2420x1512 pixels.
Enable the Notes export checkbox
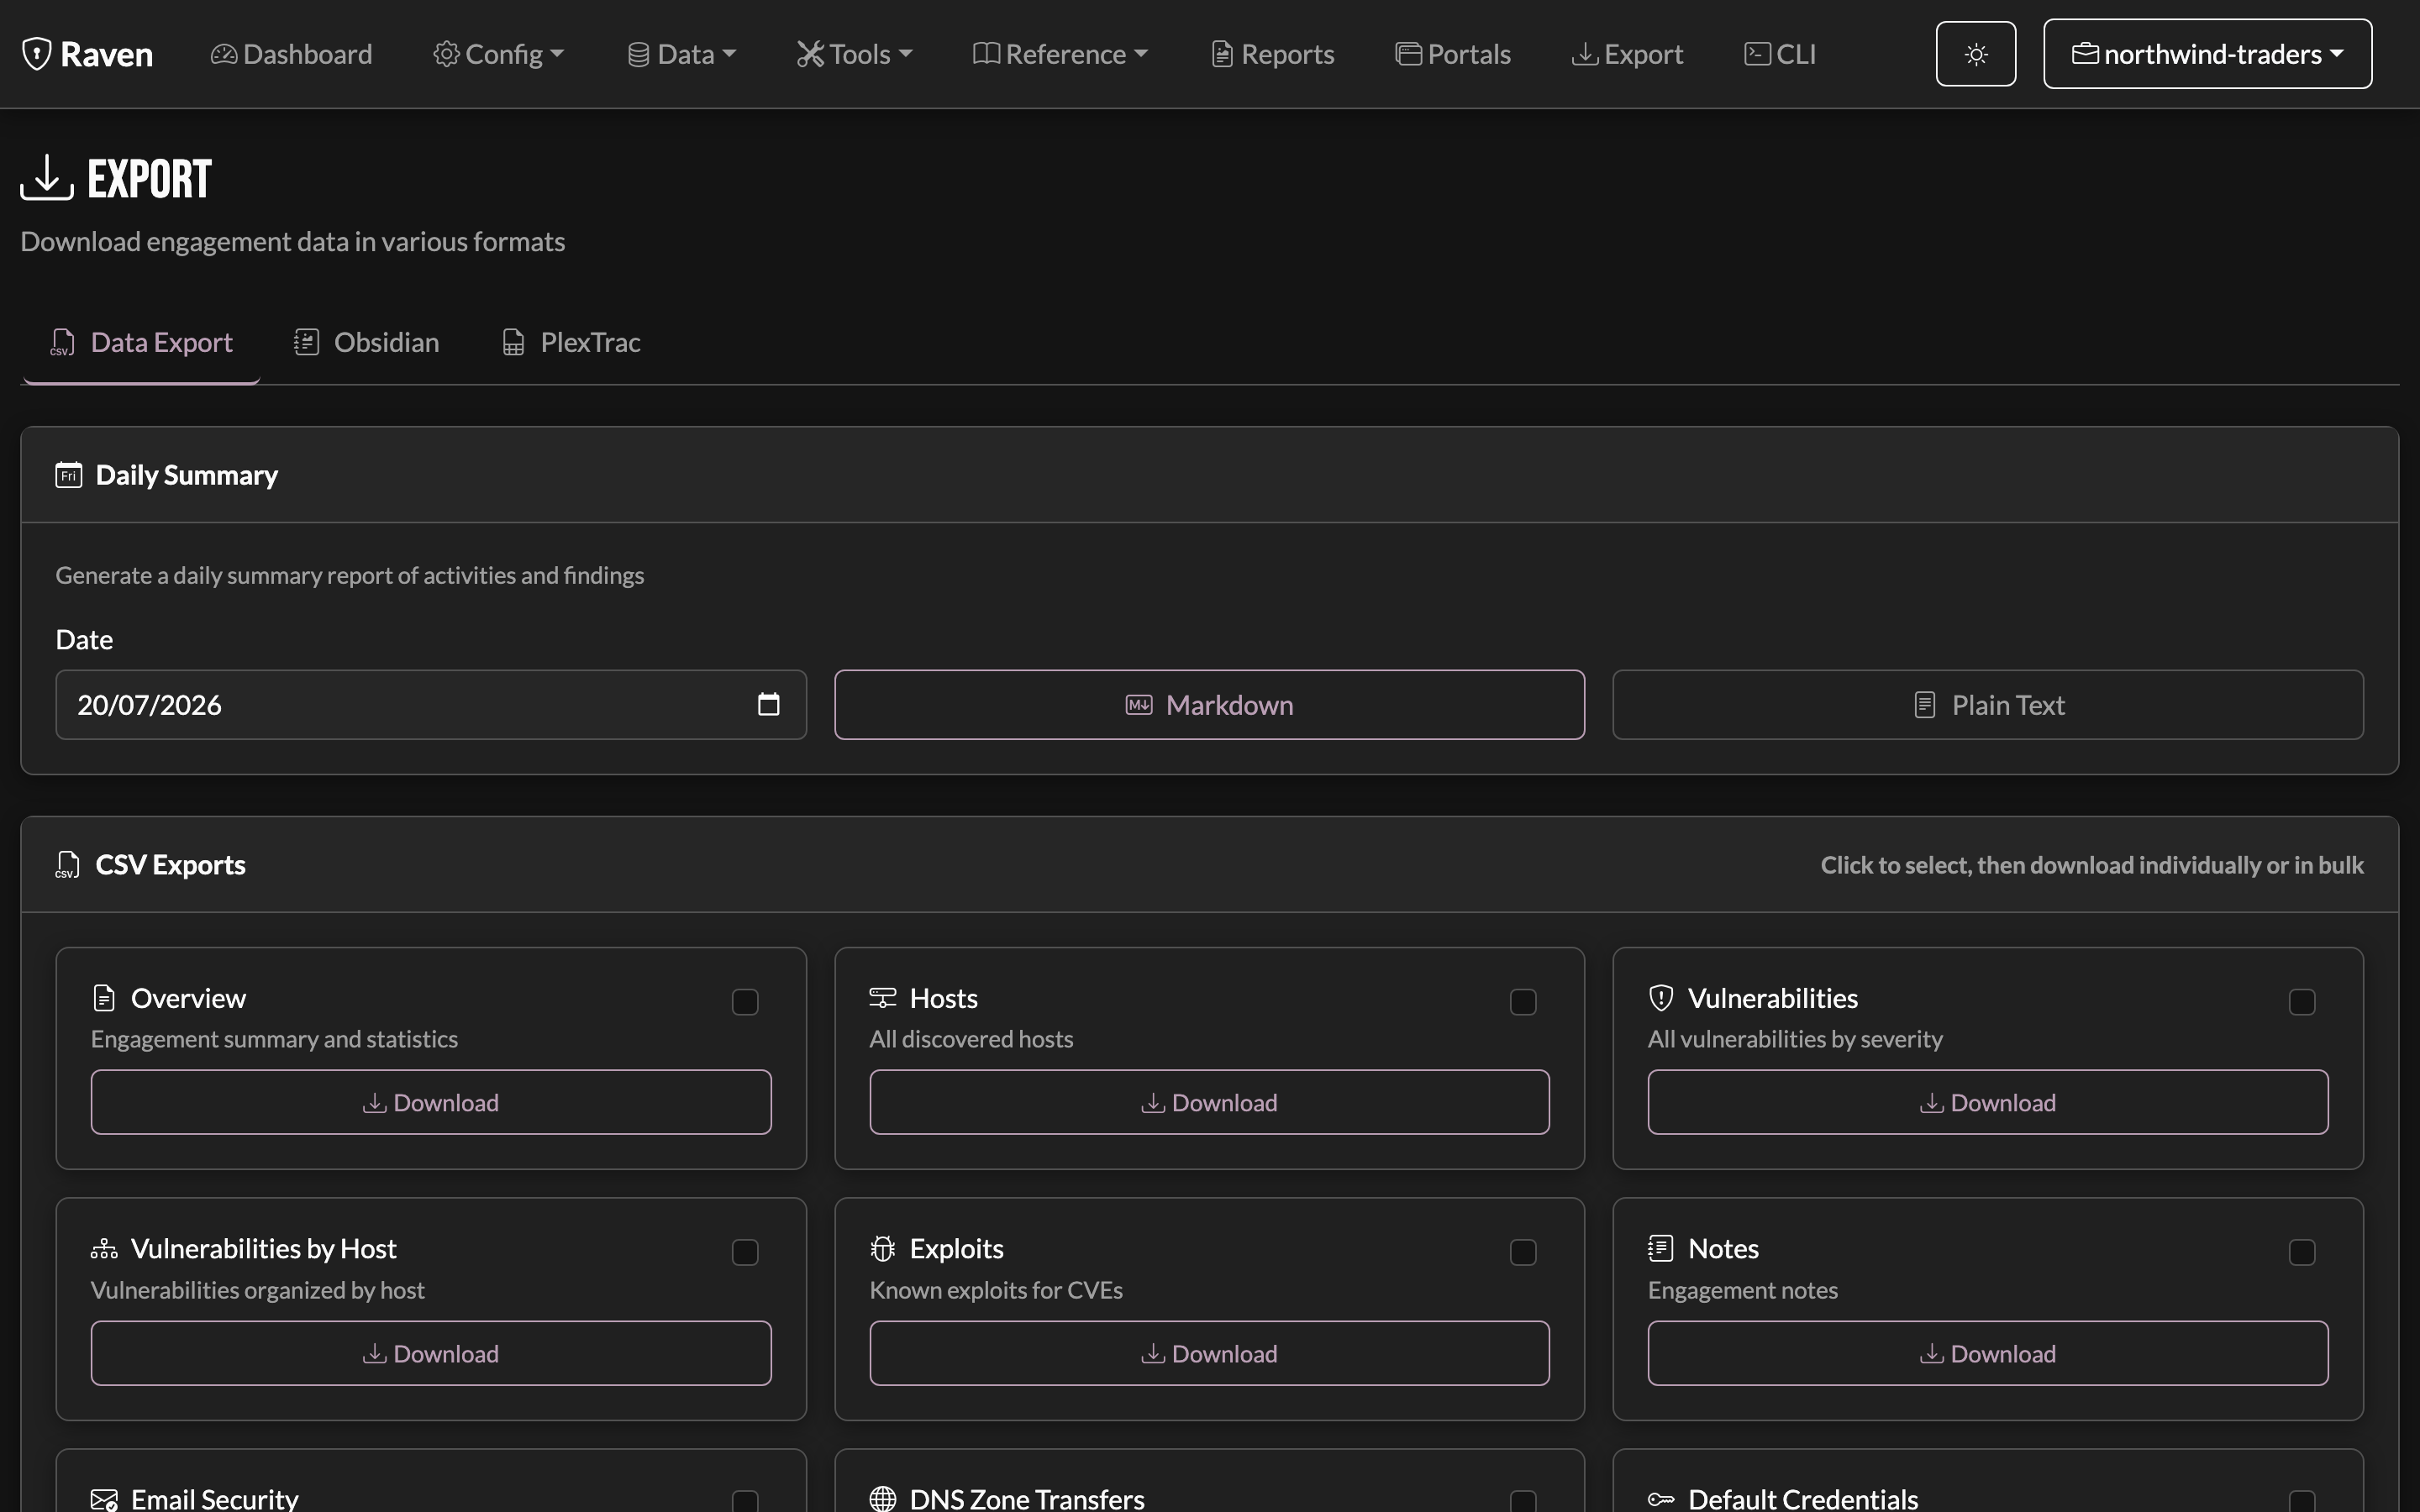[x=2302, y=1253]
